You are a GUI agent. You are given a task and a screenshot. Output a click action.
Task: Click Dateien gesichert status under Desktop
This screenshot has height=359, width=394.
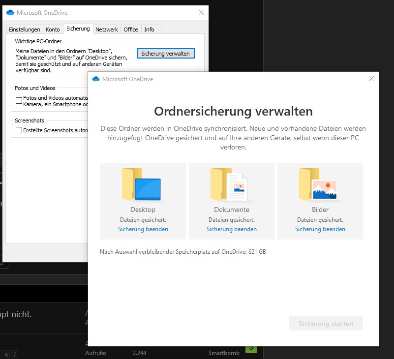[143, 220]
